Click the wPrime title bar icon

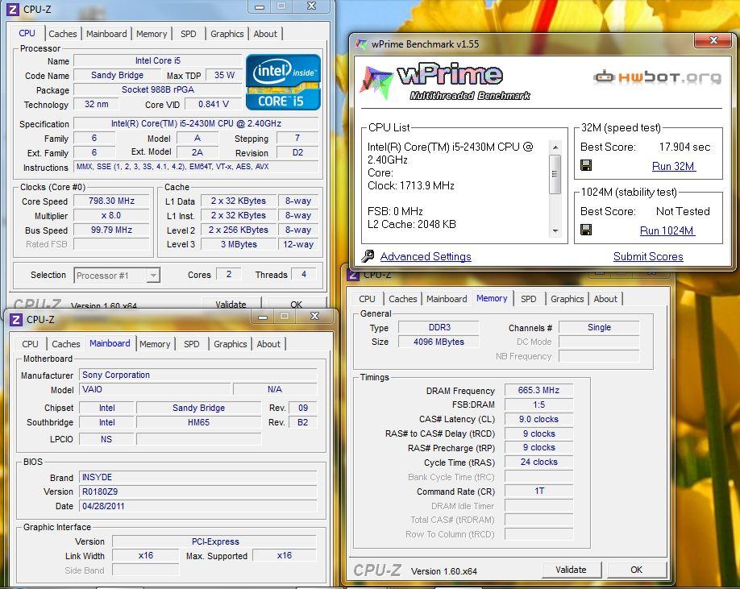pyautogui.click(x=361, y=44)
